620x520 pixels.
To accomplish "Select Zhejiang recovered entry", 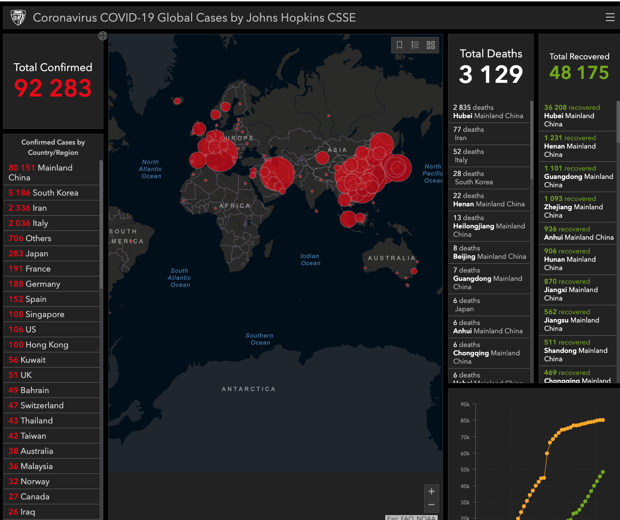I will (x=577, y=207).
